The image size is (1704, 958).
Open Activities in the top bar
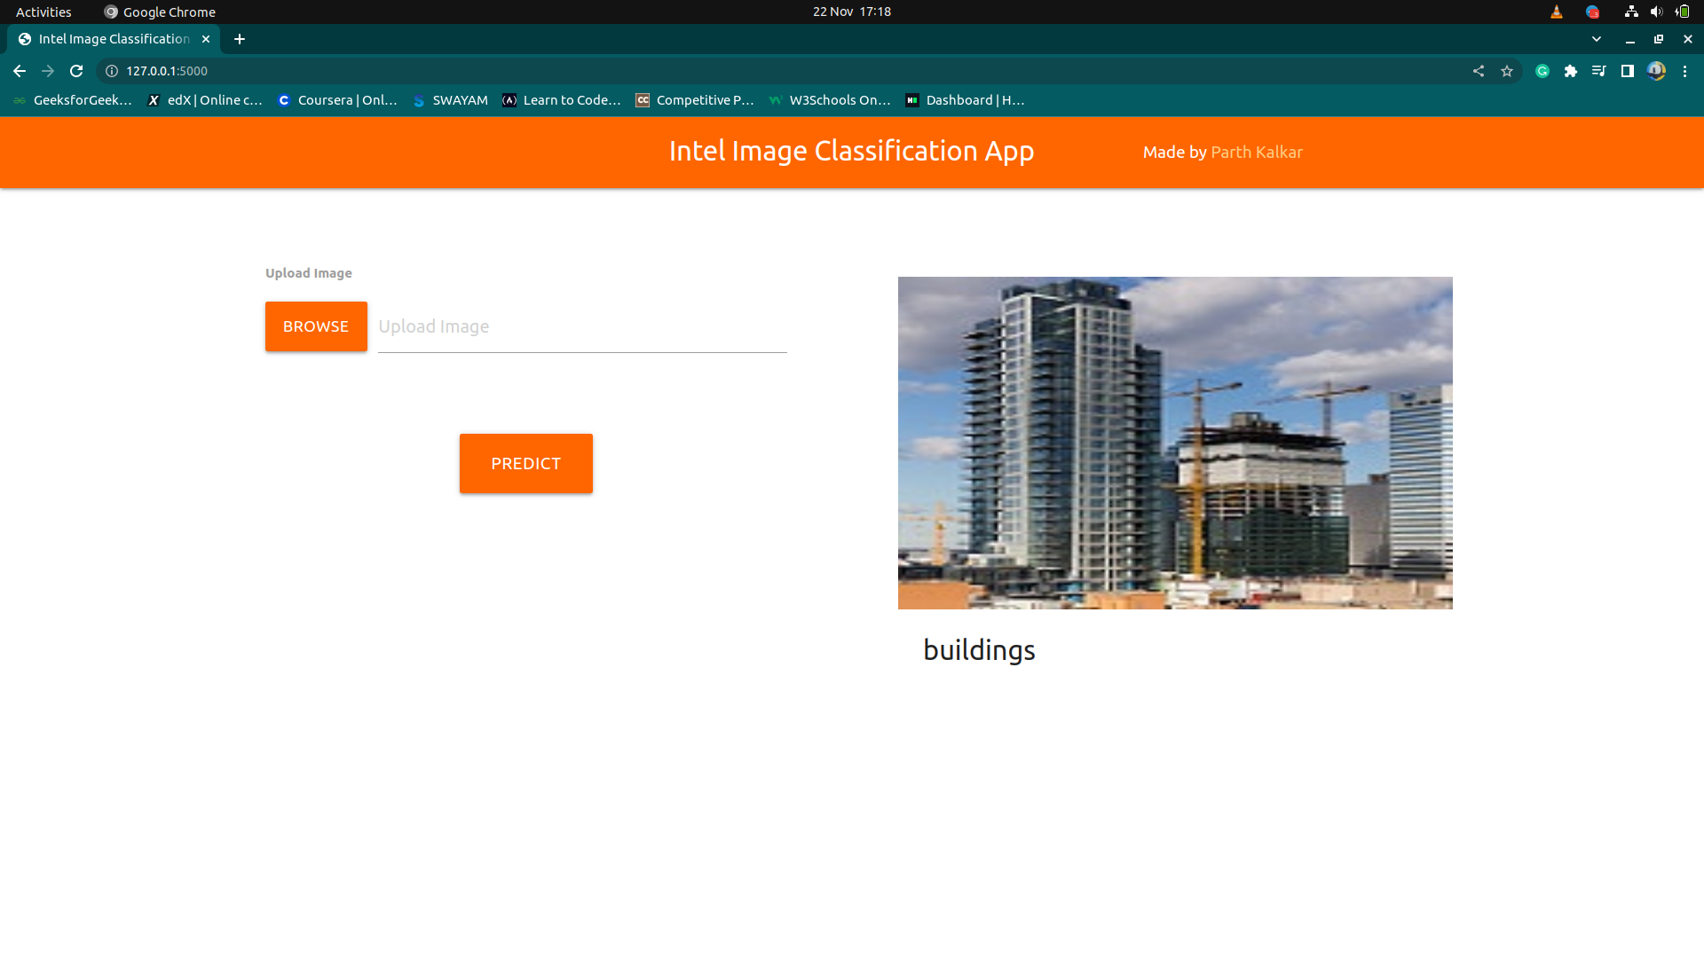point(43,12)
